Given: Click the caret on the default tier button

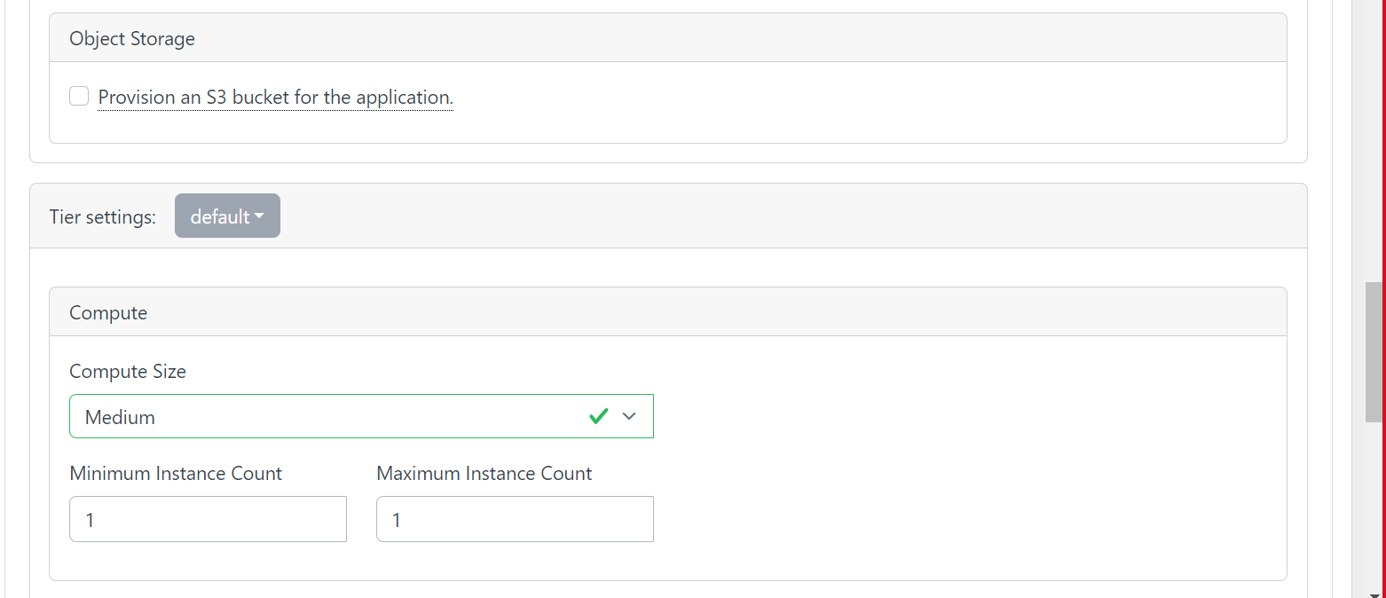Looking at the screenshot, I should [260, 216].
